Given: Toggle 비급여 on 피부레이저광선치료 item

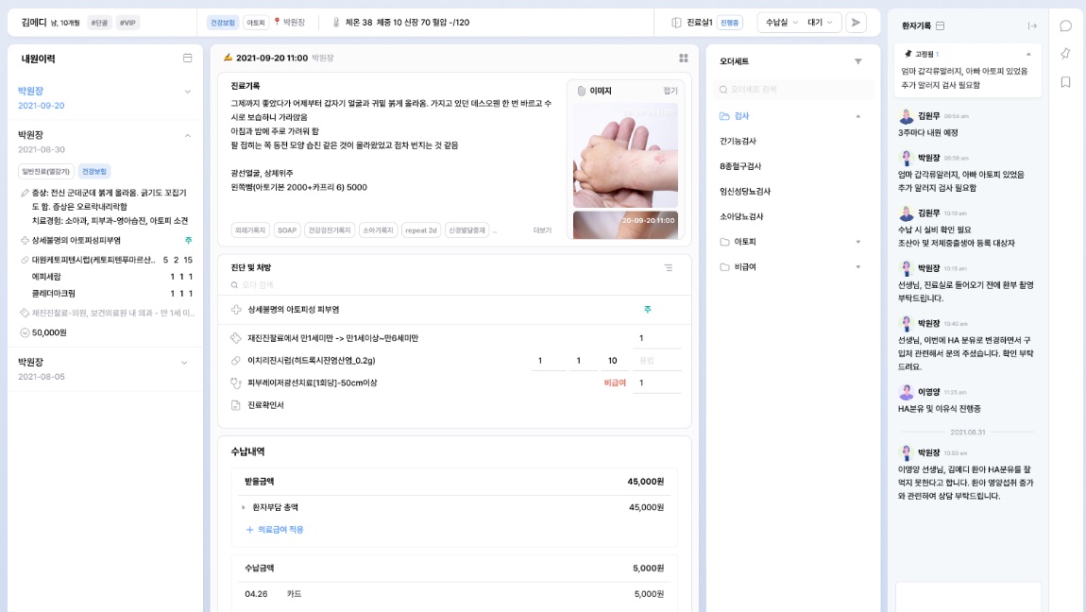Looking at the screenshot, I should coord(614,382).
